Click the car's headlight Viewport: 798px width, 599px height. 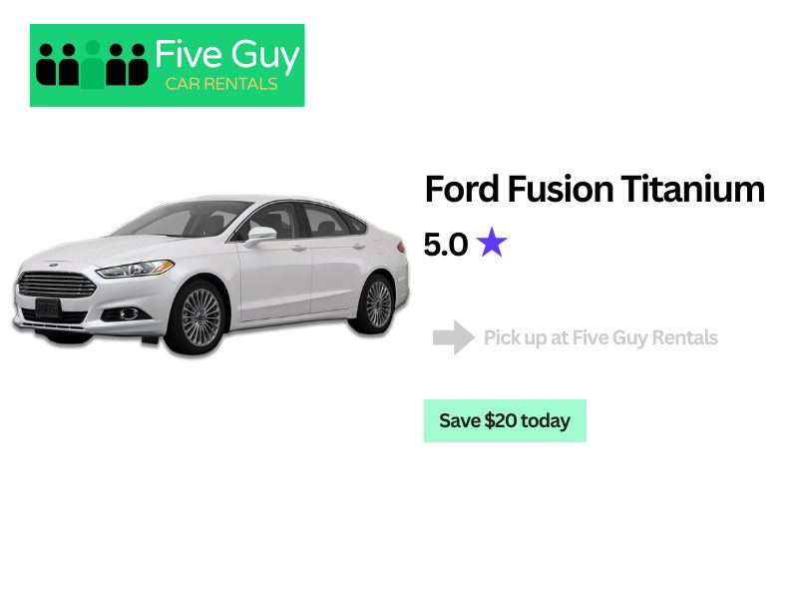click(x=137, y=268)
